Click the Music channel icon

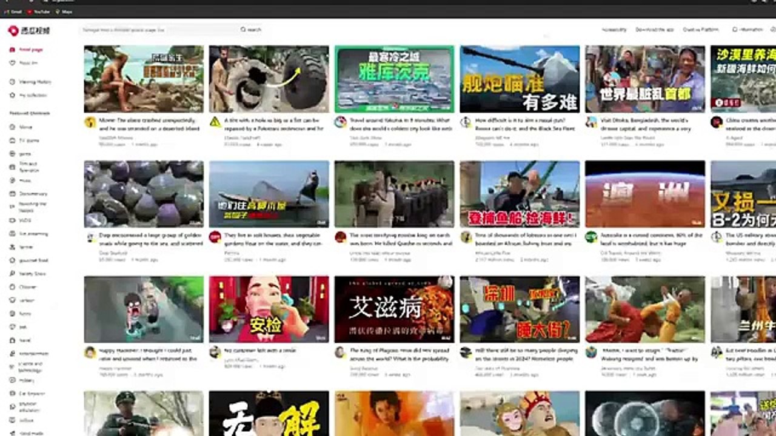click(x=13, y=180)
